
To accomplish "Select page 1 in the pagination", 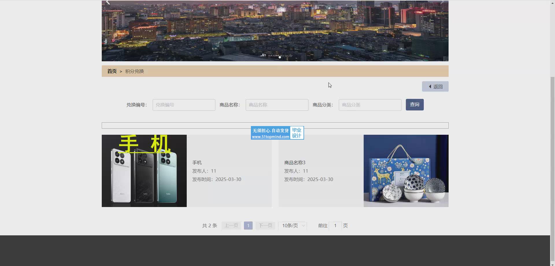I will click(x=248, y=226).
